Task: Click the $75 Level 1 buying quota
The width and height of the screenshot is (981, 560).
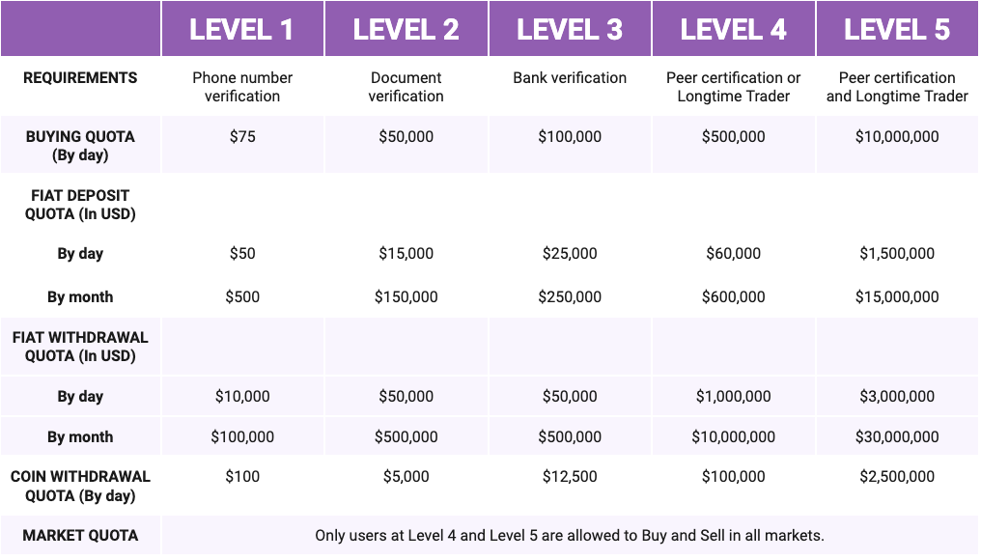Action: 242,137
